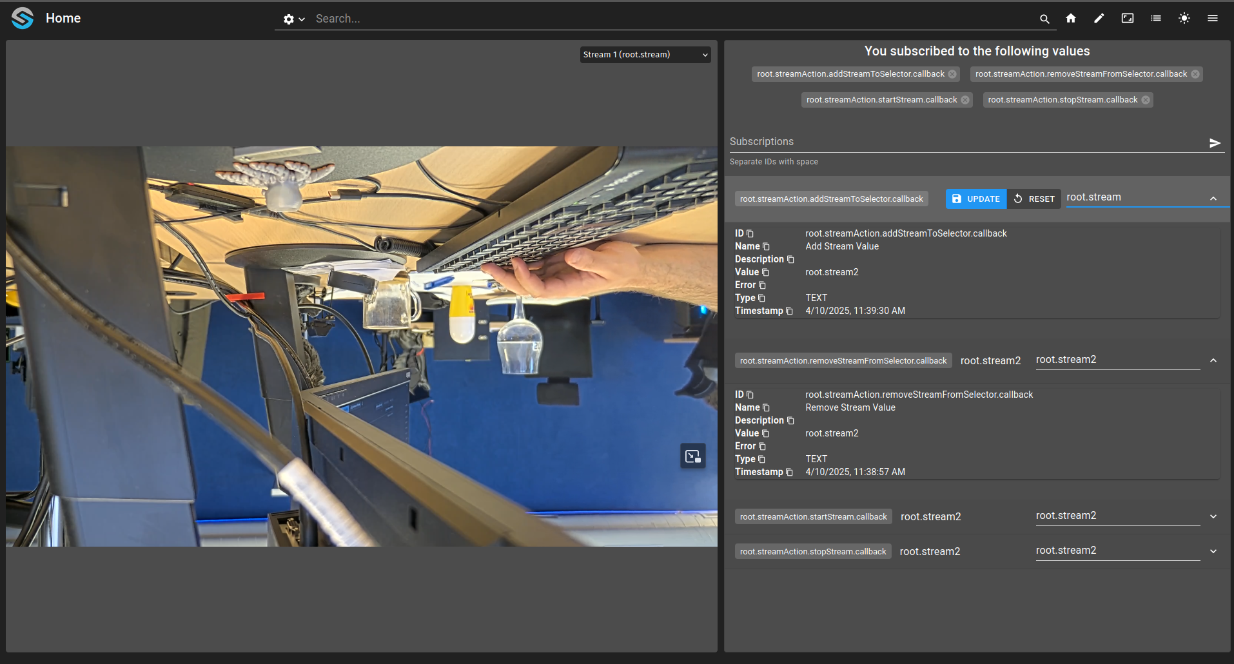Open the hamburger menu
The width and height of the screenshot is (1234, 664).
(1213, 18)
